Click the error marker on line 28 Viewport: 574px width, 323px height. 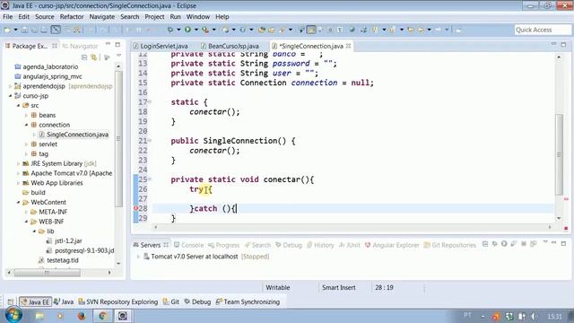click(135, 208)
